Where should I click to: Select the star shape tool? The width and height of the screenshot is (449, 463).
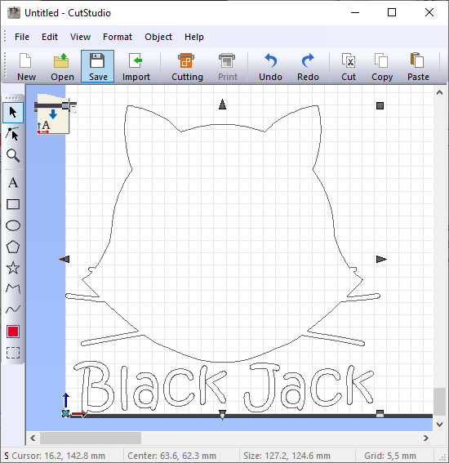click(13, 268)
